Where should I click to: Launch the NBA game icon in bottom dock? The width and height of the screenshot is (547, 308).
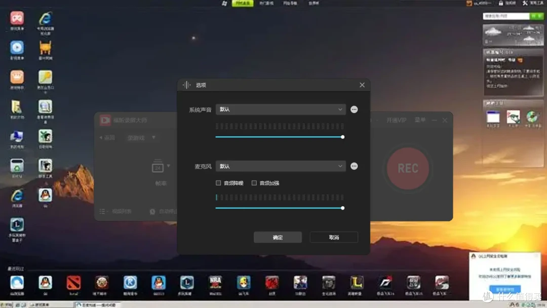point(215,283)
